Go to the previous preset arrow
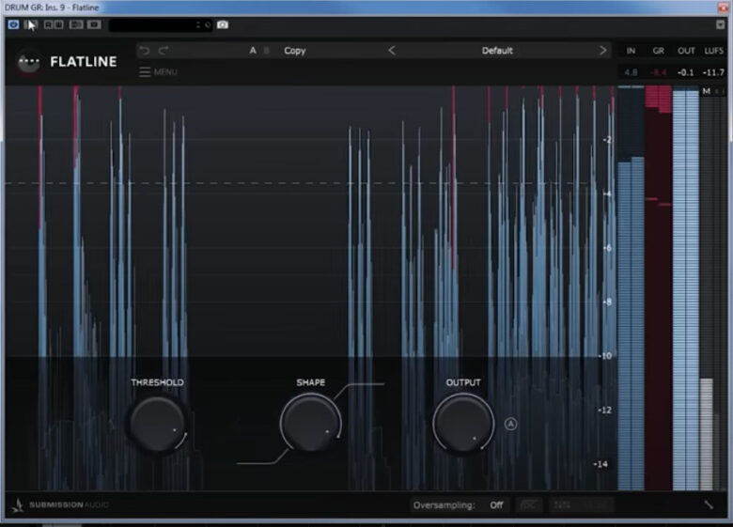 click(x=392, y=51)
